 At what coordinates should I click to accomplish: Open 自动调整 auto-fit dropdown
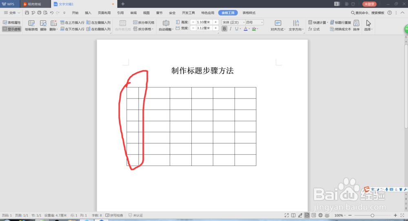tap(166, 26)
